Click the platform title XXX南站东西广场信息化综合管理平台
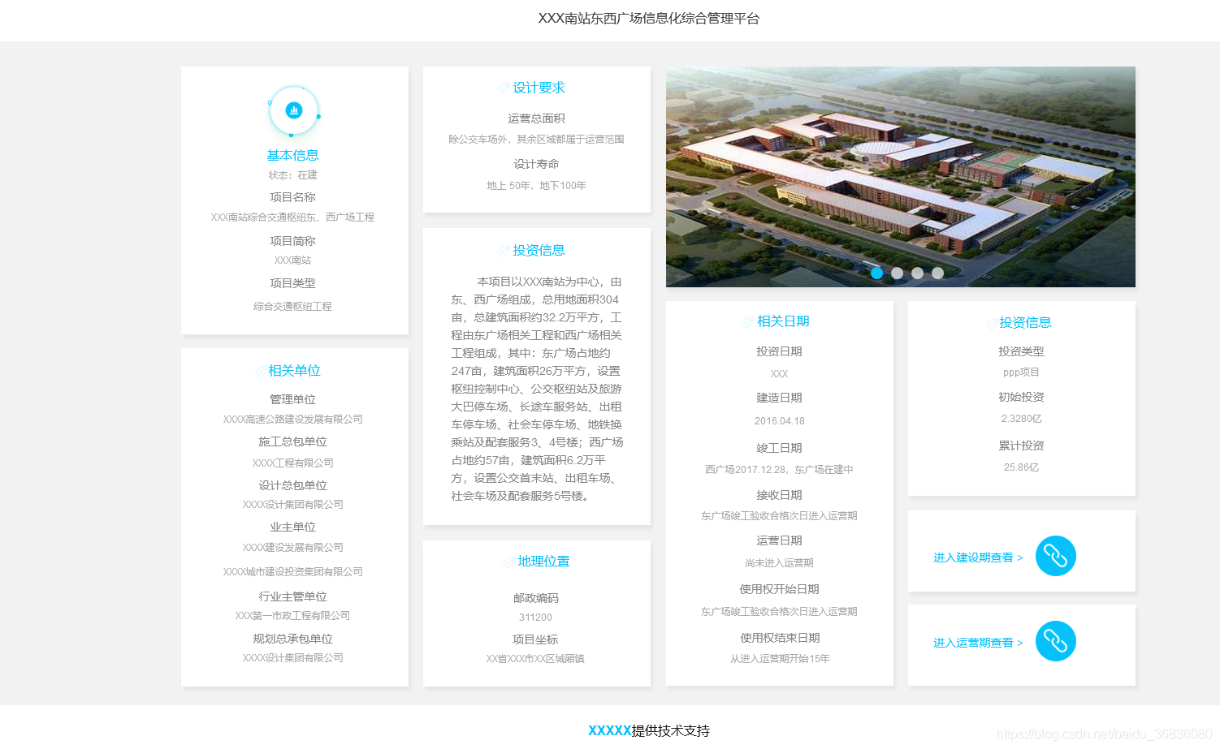This screenshot has width=1220, height=749. coord(649,19)
